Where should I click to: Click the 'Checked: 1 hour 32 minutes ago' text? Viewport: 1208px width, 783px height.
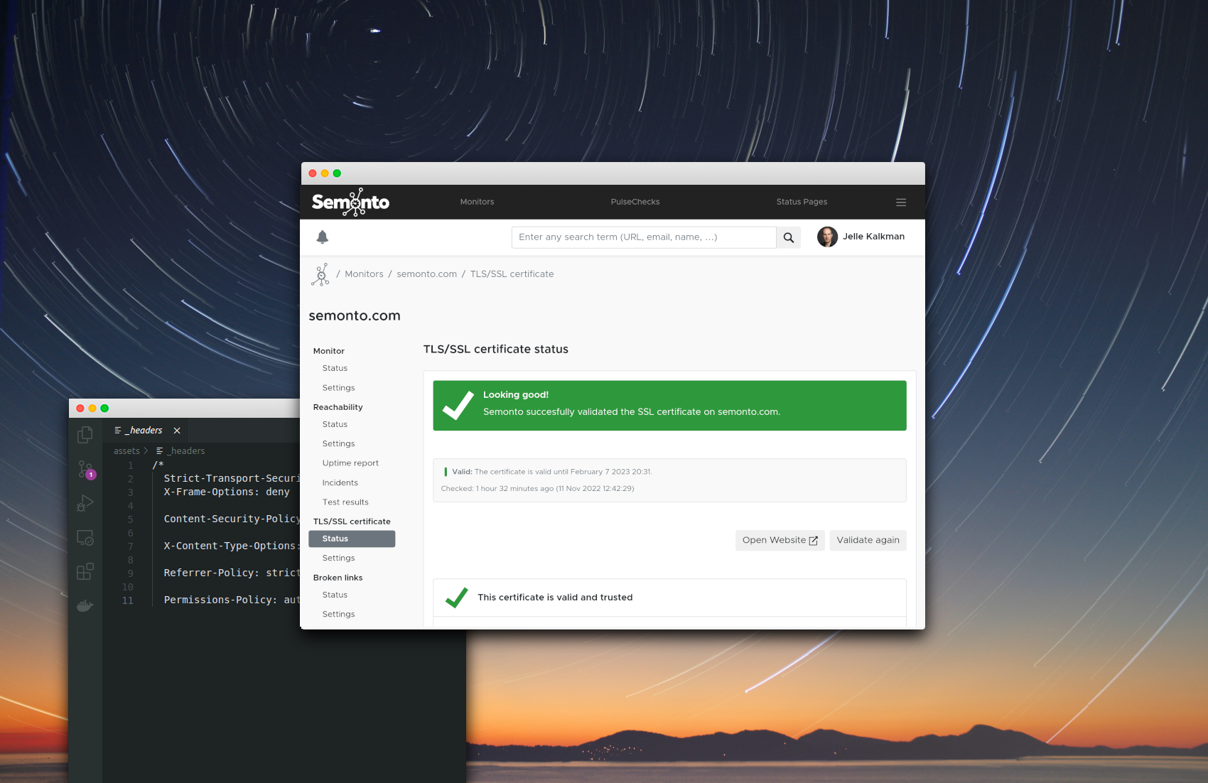point(537,489)
